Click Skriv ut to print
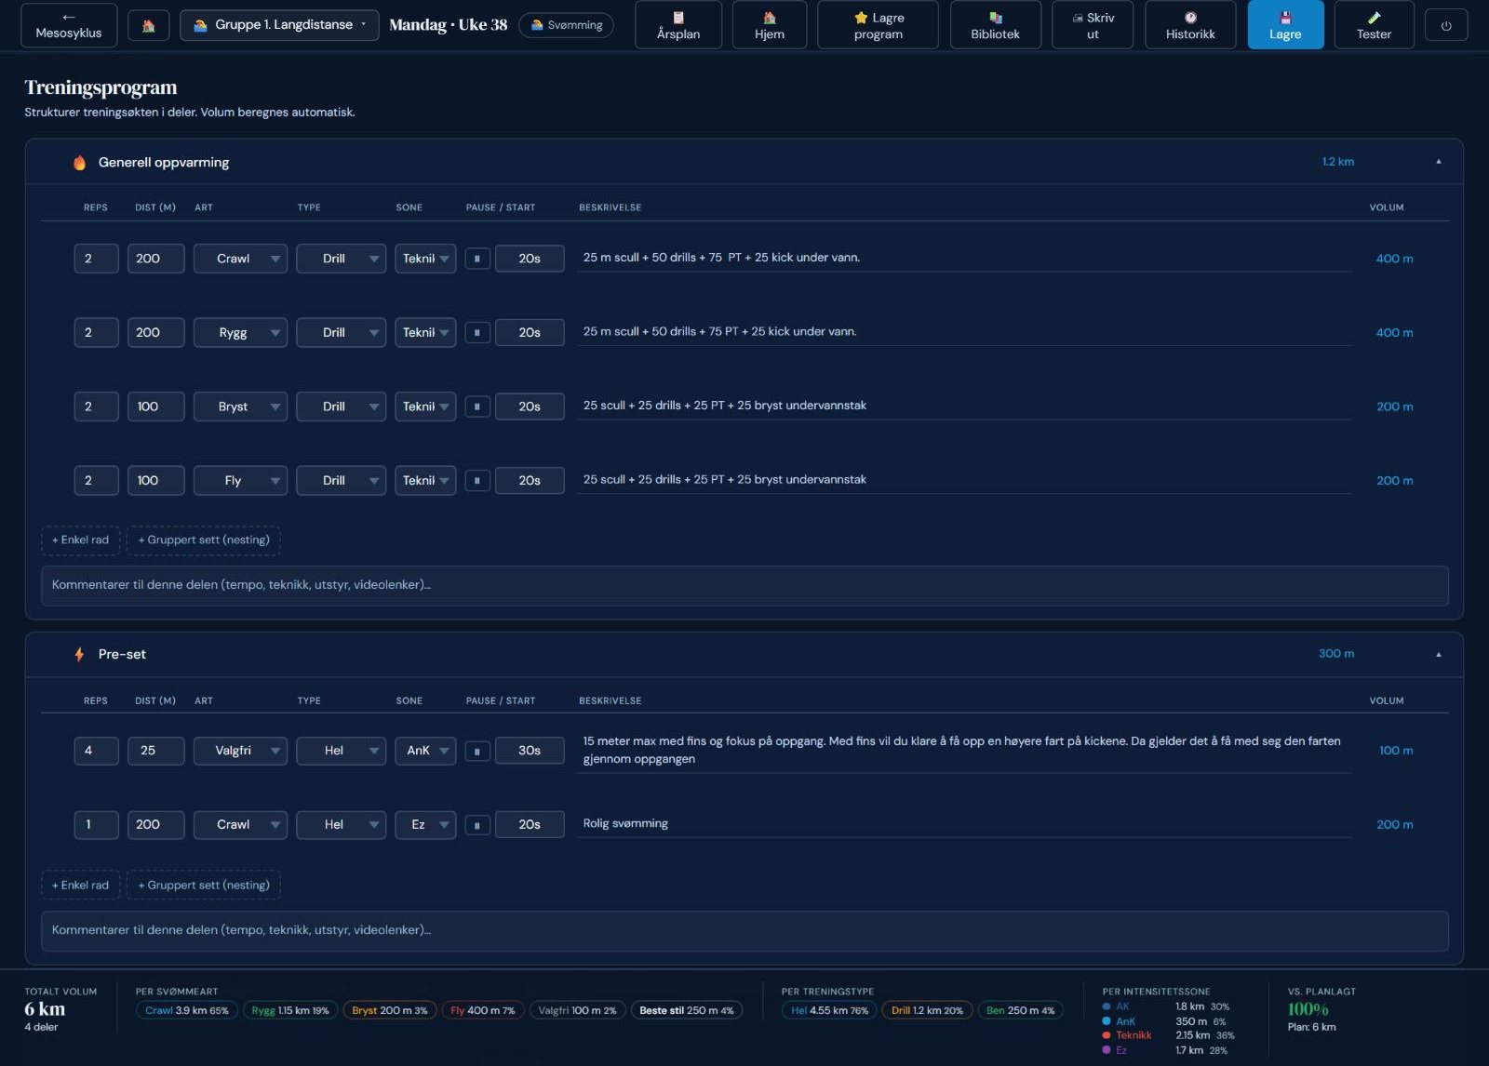This screenshot has height=1066, width=1489. [x=1093, y=25]
